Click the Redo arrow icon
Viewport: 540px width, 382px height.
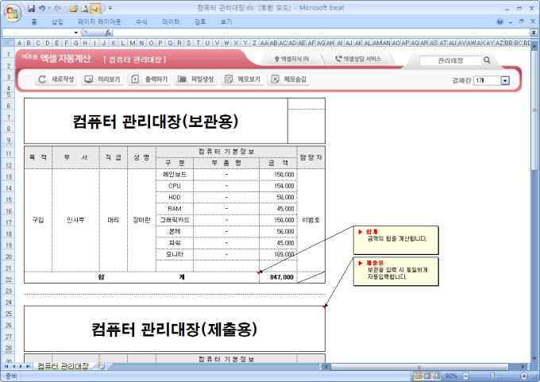57,8
